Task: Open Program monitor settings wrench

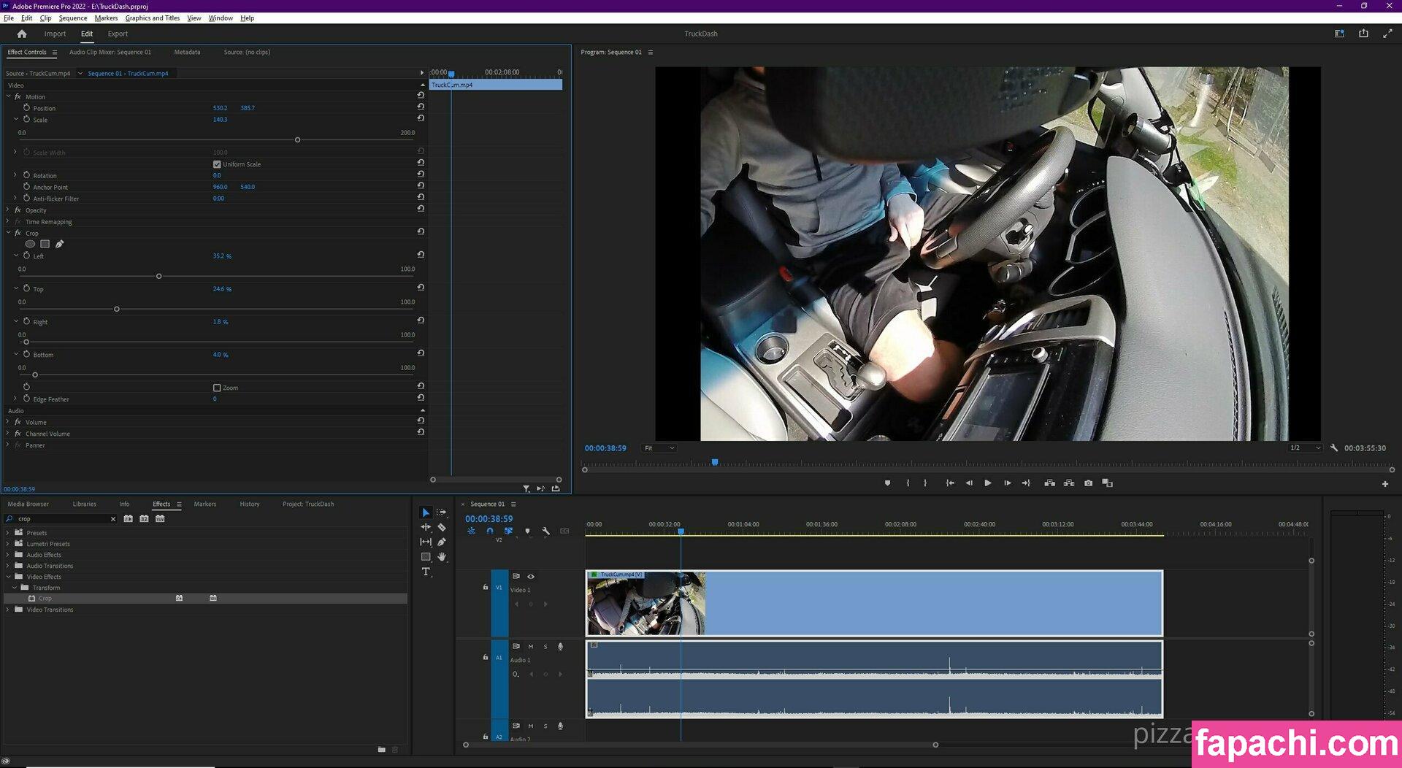Action: click(1334, 448)
